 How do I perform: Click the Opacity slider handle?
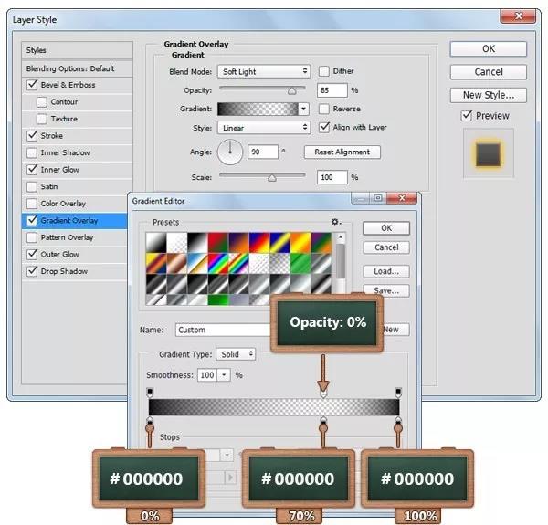click(x=292, y=91)
